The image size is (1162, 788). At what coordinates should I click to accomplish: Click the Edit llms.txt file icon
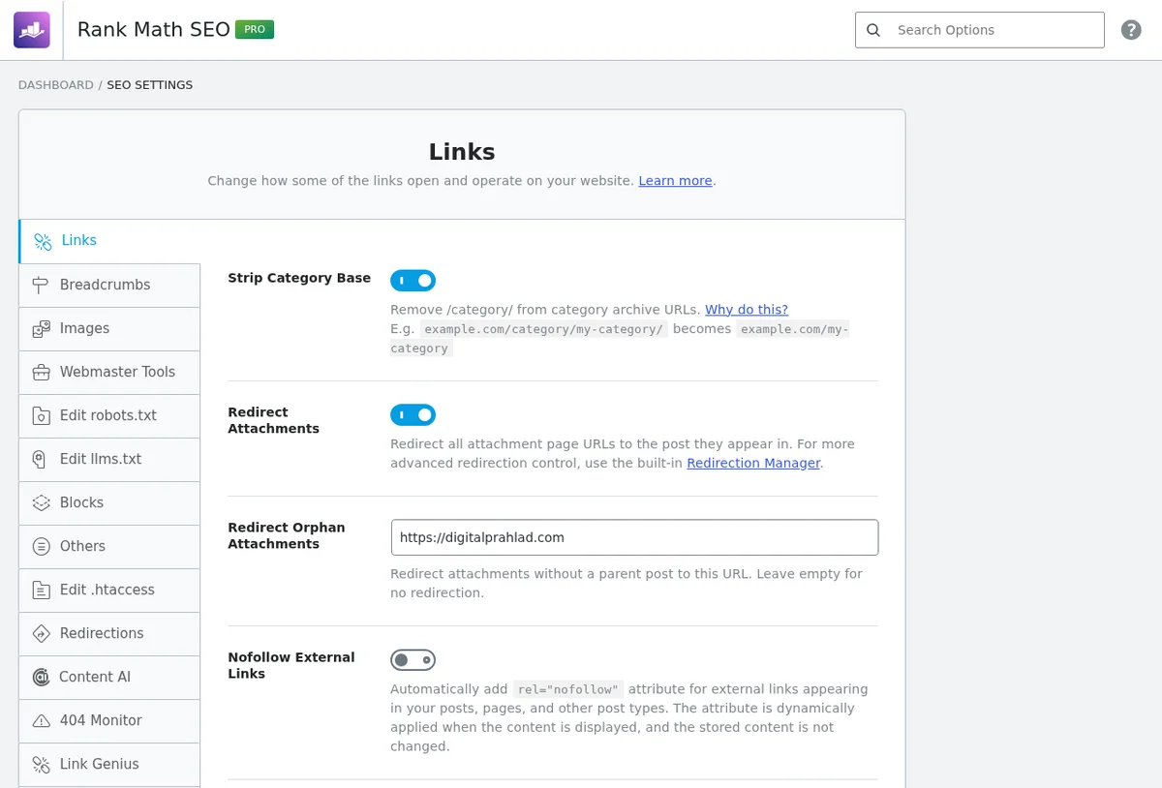tap(41, 460)
